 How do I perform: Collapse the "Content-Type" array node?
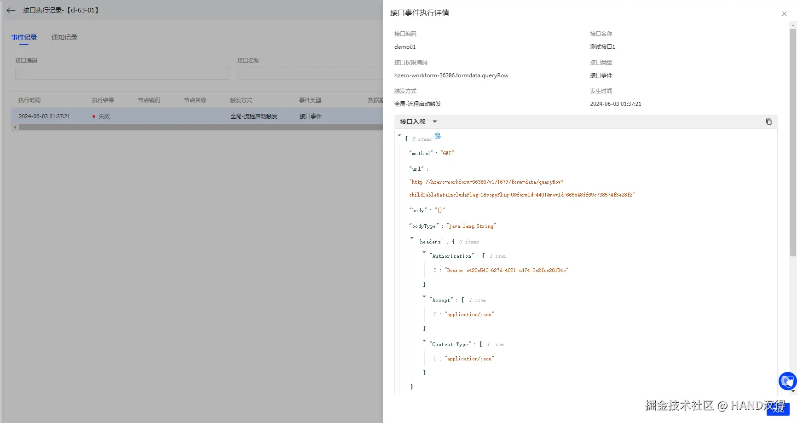424,341
